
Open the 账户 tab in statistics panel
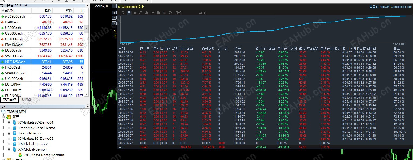coord(179,13)
